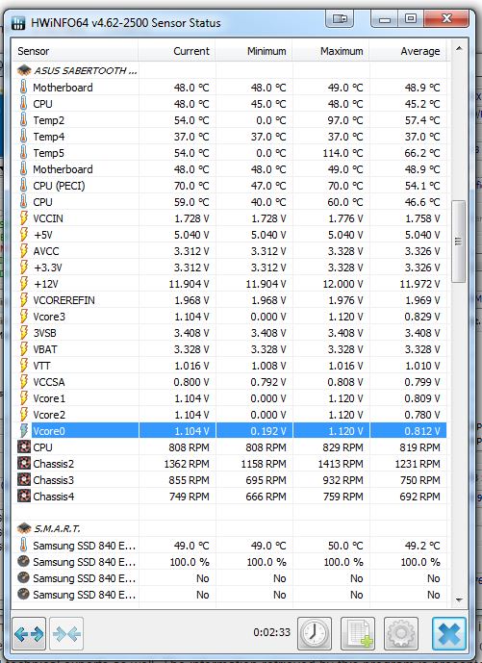
Task: Click the shrink layout arrows icon
Action: (66, 633)
